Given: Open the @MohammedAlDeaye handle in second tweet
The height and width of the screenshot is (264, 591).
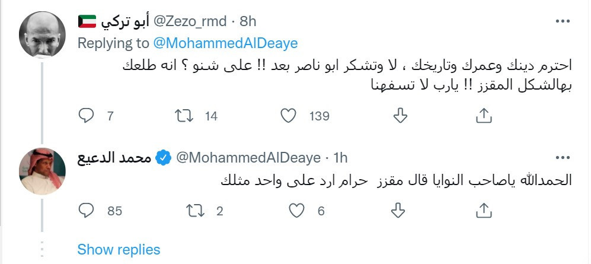Looking at the screenshot, I should (248, 158).
